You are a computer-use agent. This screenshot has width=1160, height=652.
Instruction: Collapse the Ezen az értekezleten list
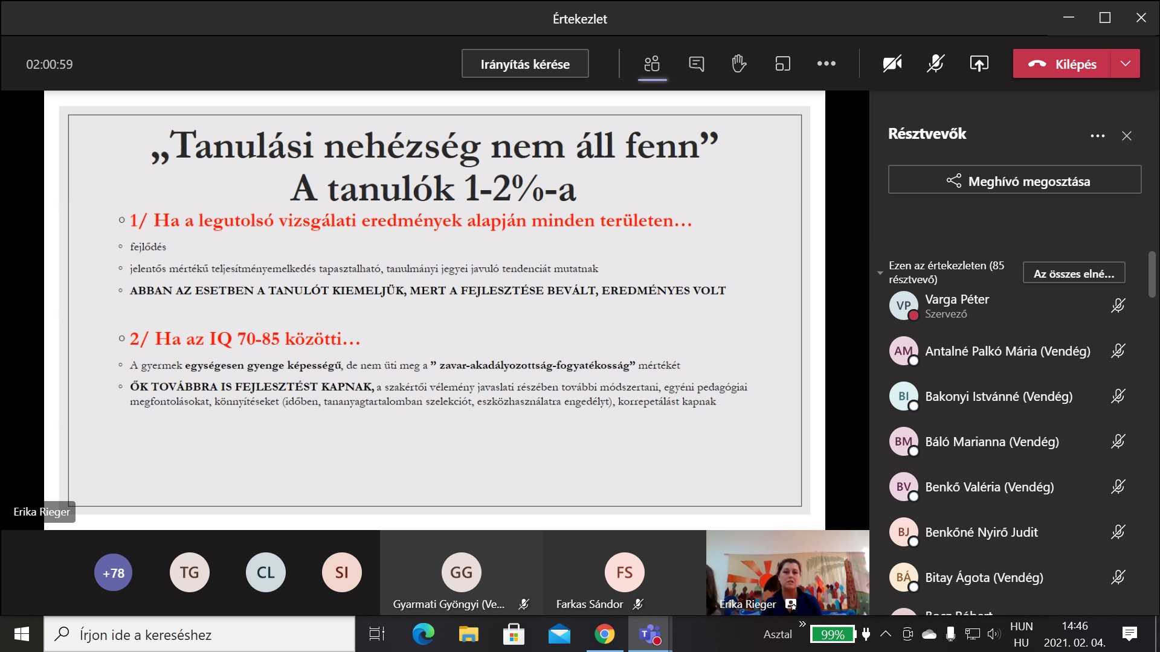click(x=880, y=273)
